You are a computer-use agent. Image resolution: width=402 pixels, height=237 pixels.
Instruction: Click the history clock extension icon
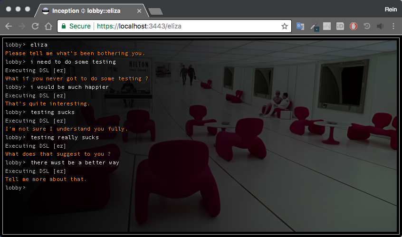pos(367,26)
